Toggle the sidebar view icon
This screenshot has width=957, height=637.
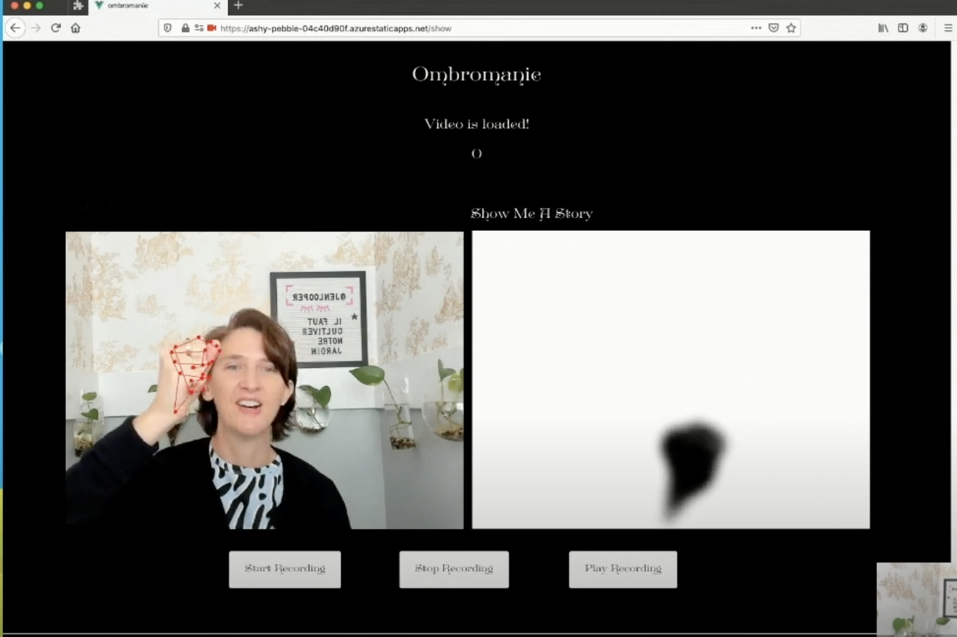(x=903, y=28)
